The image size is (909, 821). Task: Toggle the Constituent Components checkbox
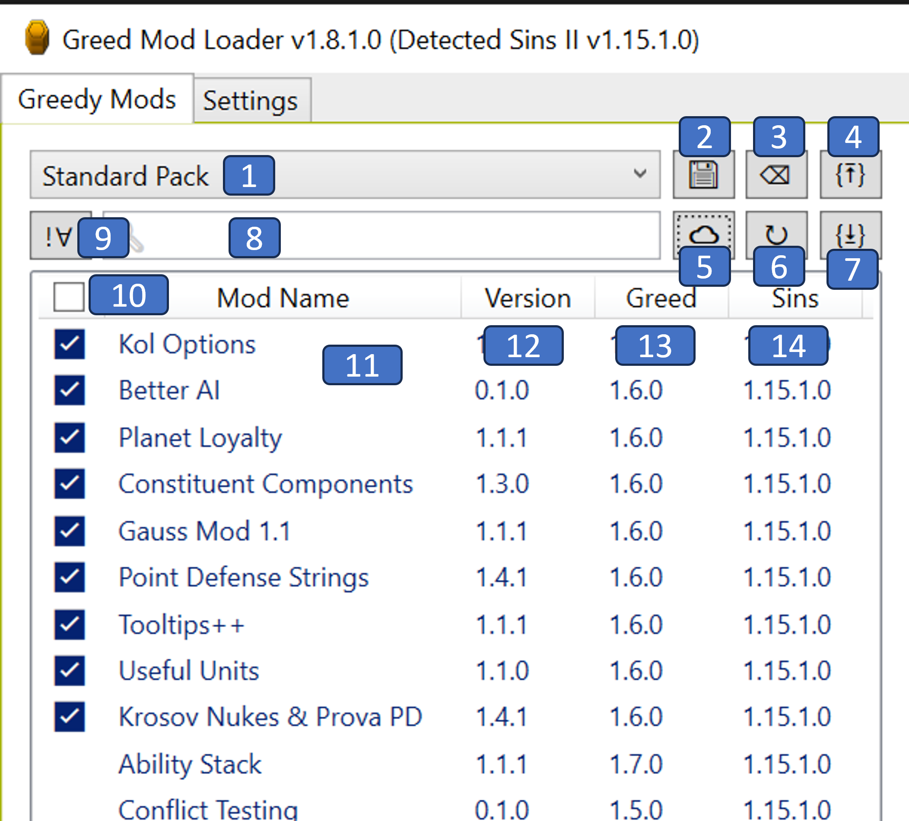[x=70, y=484]
